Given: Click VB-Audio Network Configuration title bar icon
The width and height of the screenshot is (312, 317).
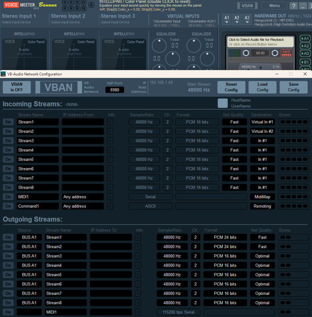Looking at the screenshot, I should 3,74.
